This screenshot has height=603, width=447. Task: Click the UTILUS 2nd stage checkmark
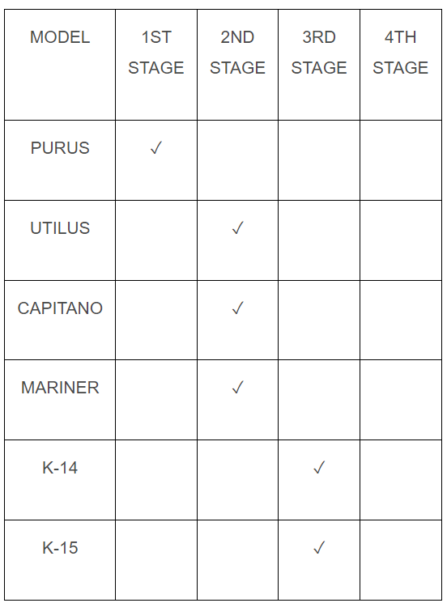pyautogui.click(x=238, y=227)
